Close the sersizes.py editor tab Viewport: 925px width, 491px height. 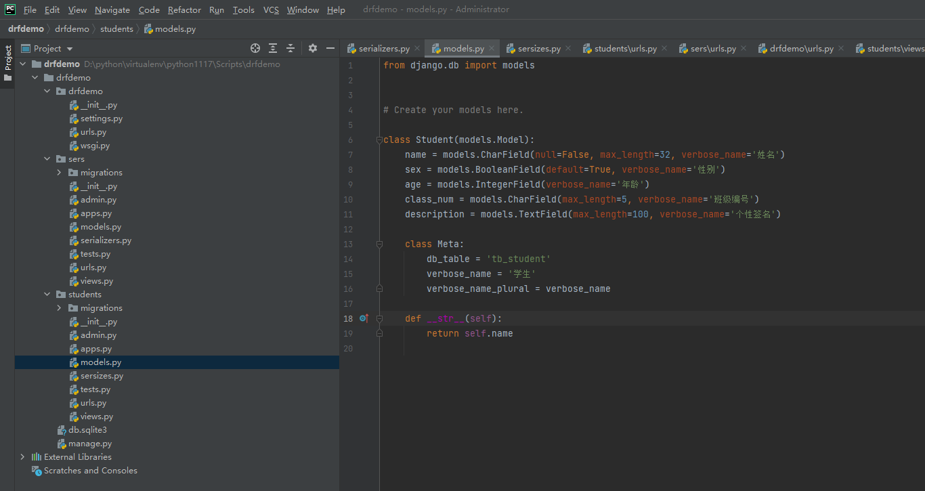tap(568, 48)
